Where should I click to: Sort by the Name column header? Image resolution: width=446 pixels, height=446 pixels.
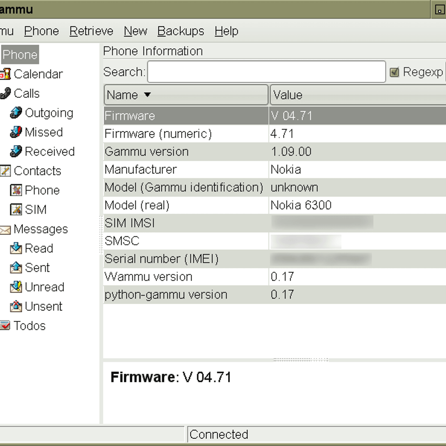coord(186,95)
